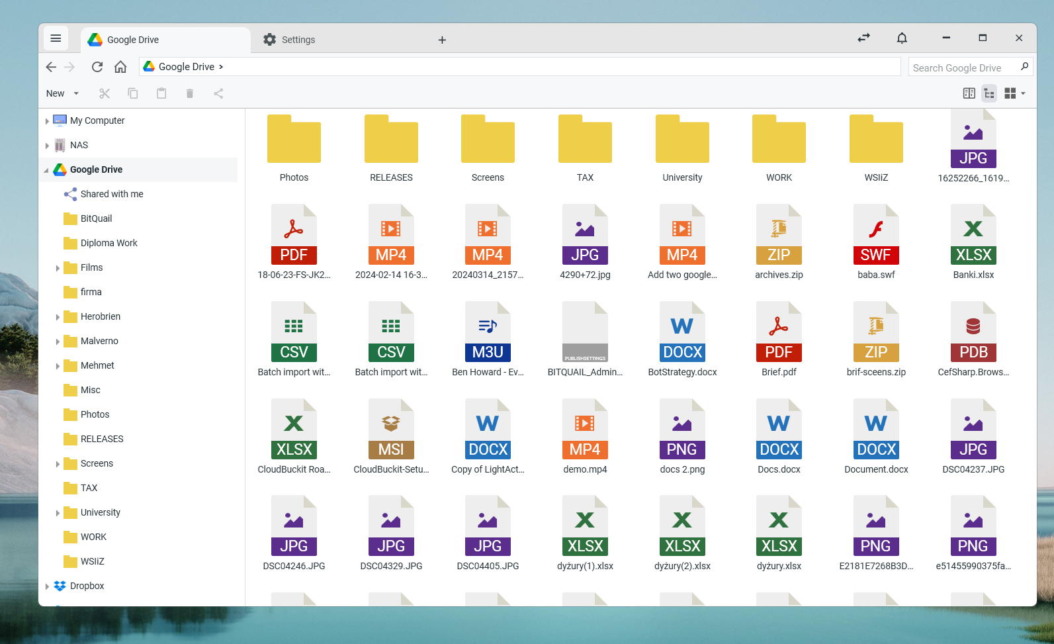Expand the Malverno folder in tree

pyautogui.click(x=58, y=342)
